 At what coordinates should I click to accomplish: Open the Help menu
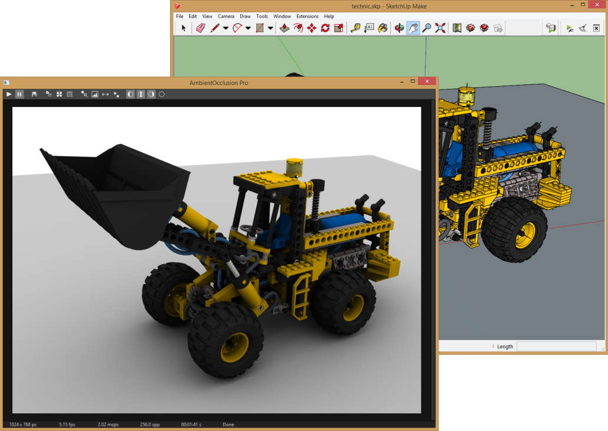pyautogui.click(x=329, y=17)
